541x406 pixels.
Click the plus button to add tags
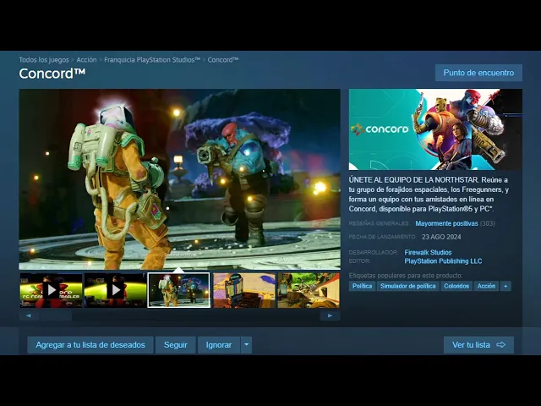[x=505, y=286]
